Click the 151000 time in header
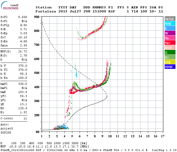The height and width of the screenshot is (152, 177). [x=99, y=11]
